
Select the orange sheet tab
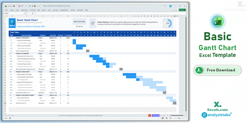pos(149,116)
